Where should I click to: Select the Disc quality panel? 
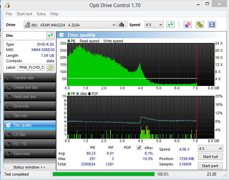pyautogui.click(x=30, y=125)
